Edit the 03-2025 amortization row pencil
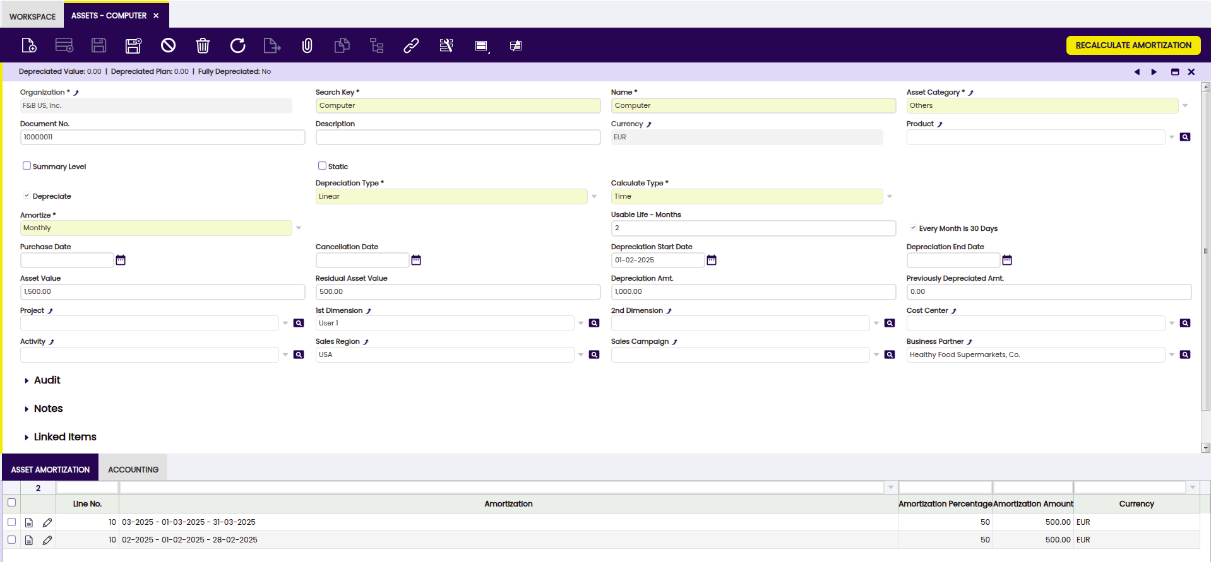The image size is (1211, 562). click(x=47, y=522)
